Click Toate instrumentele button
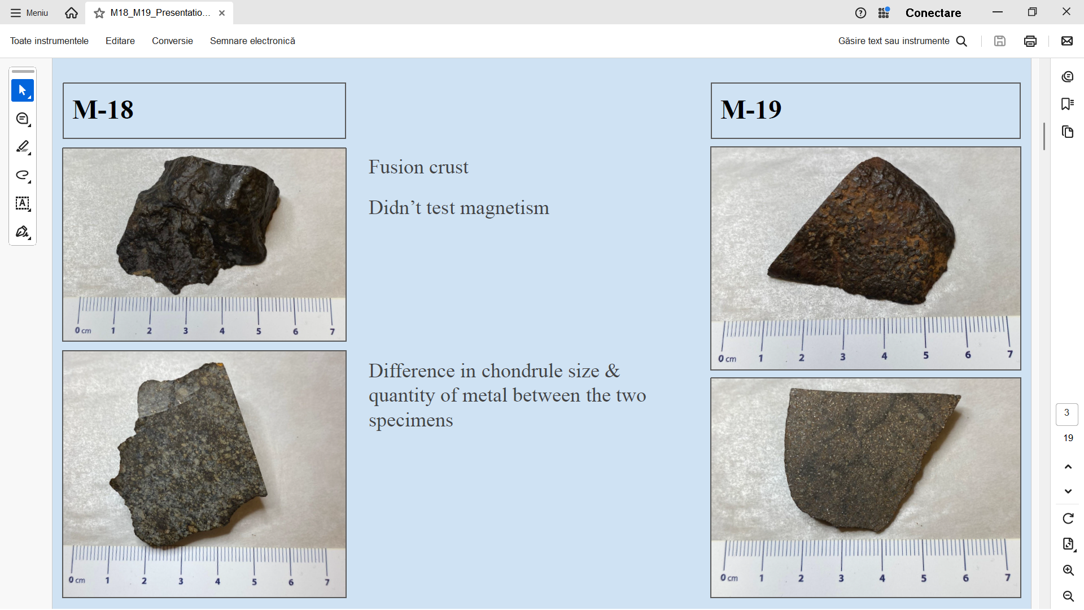 (49, 41)
